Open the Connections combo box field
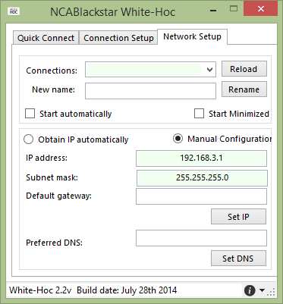The height and width of the screenshot is (304, 283). pyautogui.click(x=150, y=70)
